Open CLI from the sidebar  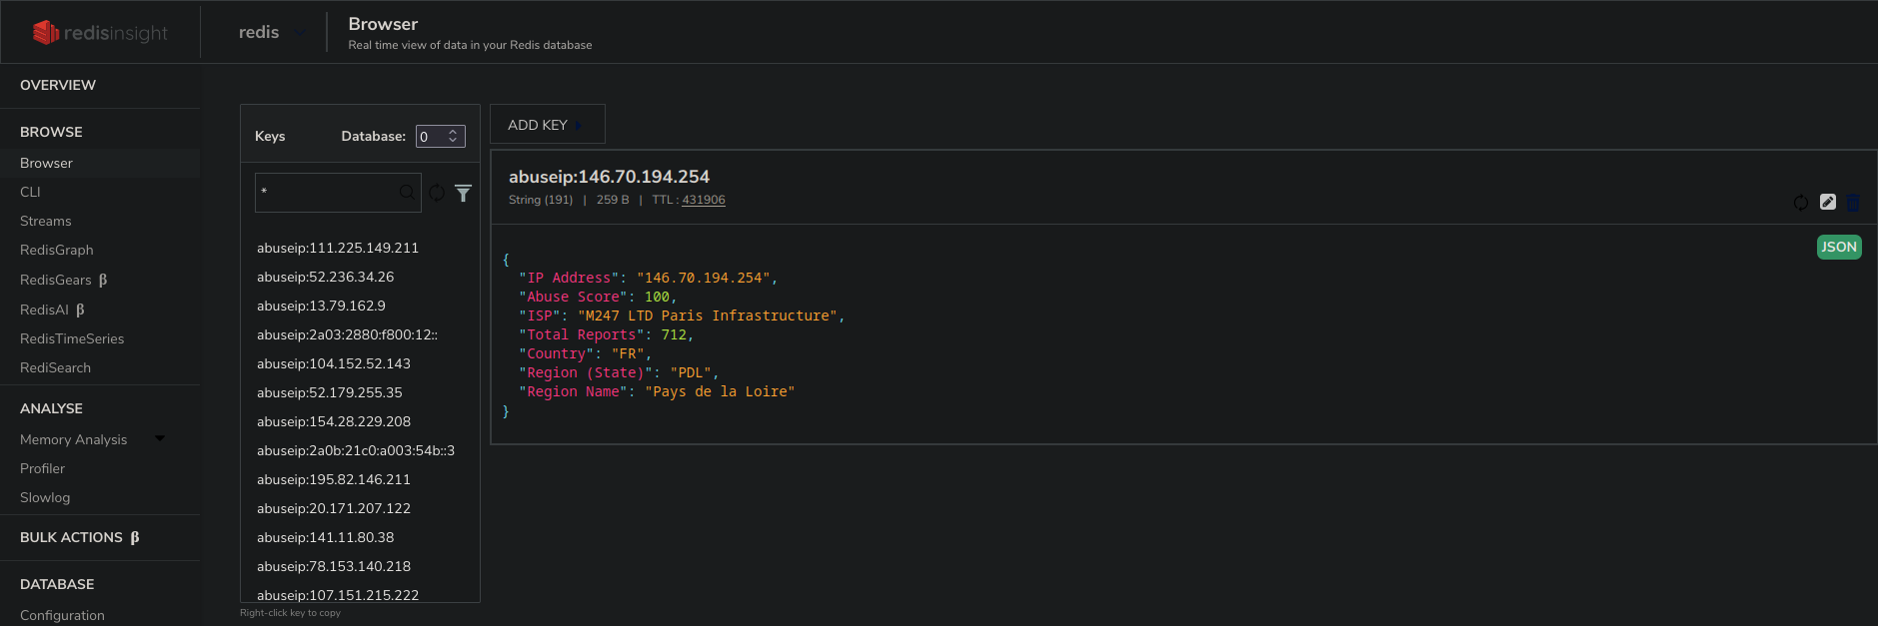click(x=30, y=192)
